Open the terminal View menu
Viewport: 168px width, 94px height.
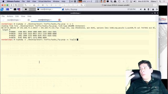23,16
